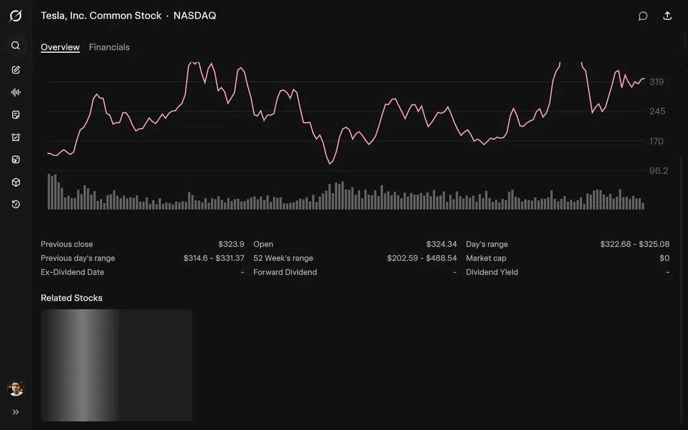This screenshot has width=688, height=430.
Task: Click the "Dividend Yield" label
Action: click(492, 272)
